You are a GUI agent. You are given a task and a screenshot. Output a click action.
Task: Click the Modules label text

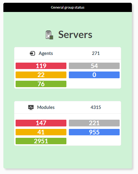coord(46,107)
